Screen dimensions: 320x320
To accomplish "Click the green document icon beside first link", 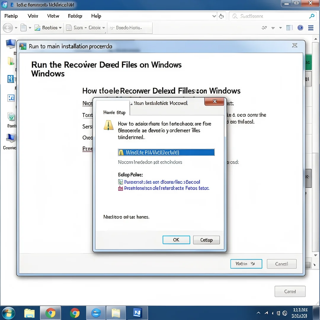I will click(x=121, y=182).
